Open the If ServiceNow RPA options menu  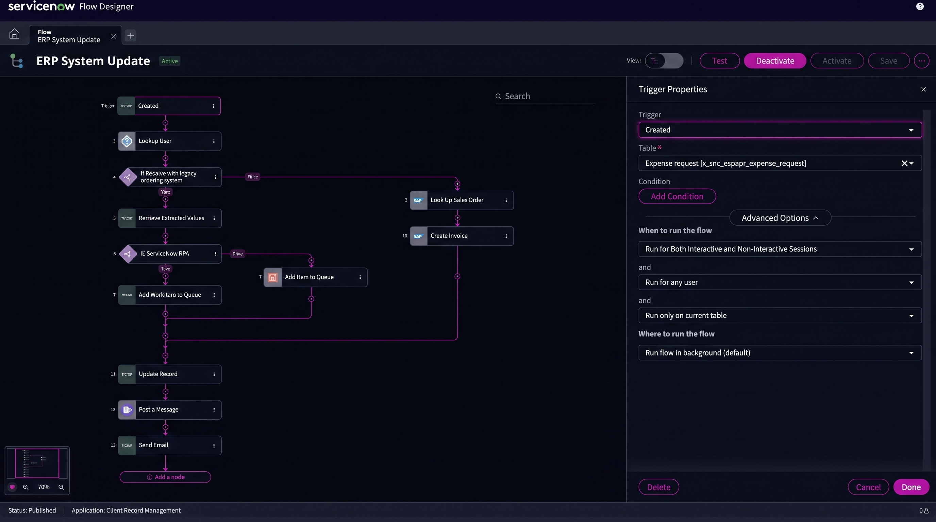coord(216,254)
